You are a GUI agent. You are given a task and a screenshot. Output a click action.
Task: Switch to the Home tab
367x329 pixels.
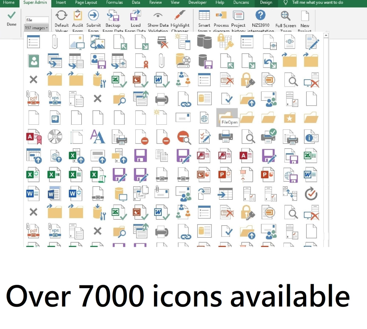pyautogui.click(x=9, y=3)
